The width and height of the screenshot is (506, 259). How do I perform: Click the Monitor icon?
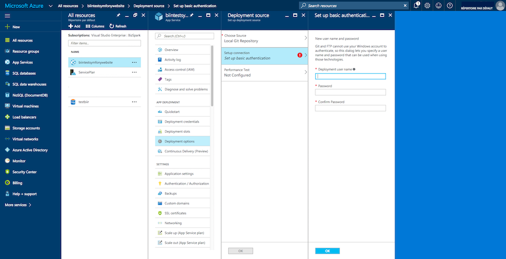(x=7, y=161)
